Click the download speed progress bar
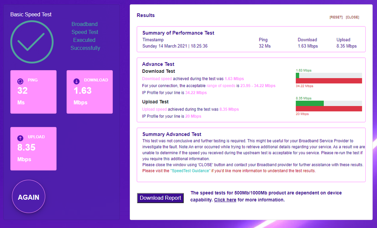The height and width of the screenshot is (228, 377). pyautogui.click(x=329, y=75)
